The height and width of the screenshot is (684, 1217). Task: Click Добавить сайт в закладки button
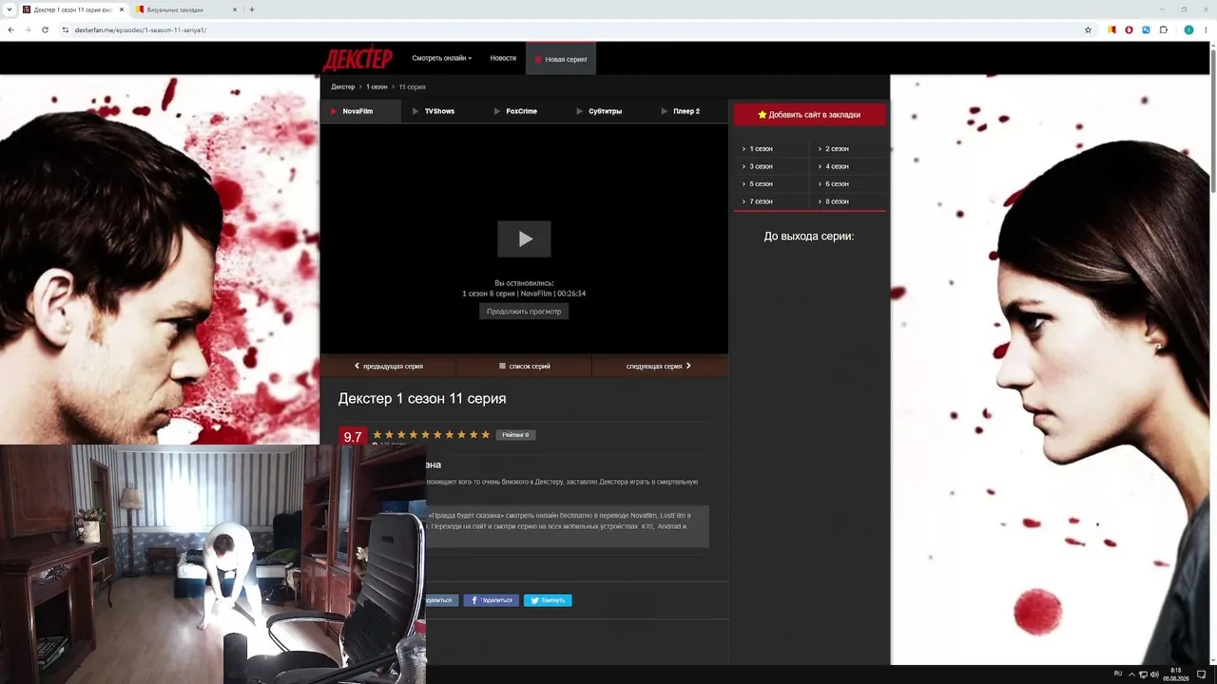[809, 114]
